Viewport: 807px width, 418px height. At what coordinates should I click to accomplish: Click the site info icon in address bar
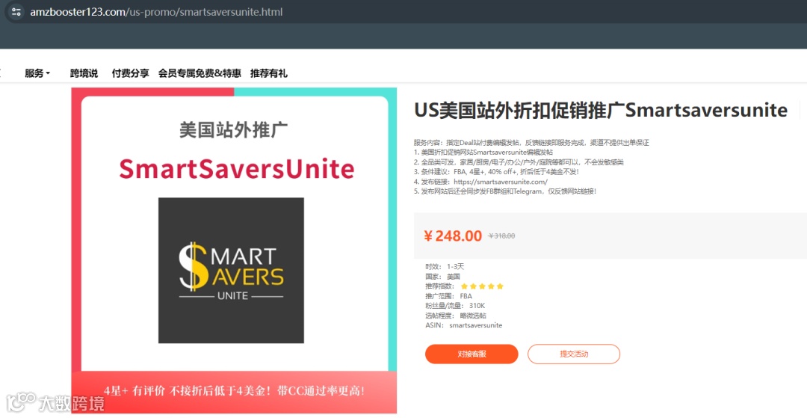point(16,12)
